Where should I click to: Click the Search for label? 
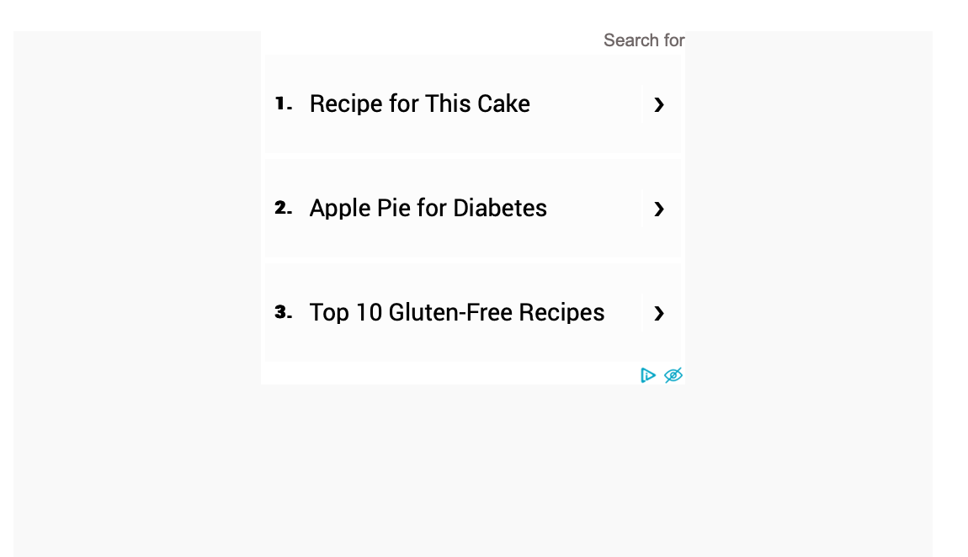[x=643, y=40]
